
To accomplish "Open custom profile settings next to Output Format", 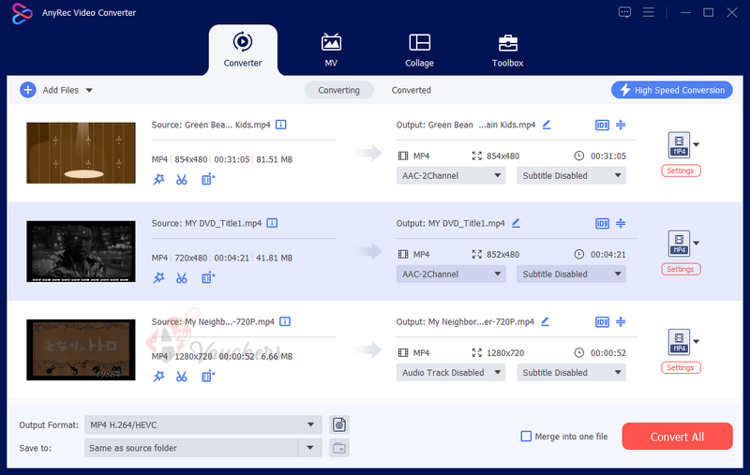I will (339, 424).
